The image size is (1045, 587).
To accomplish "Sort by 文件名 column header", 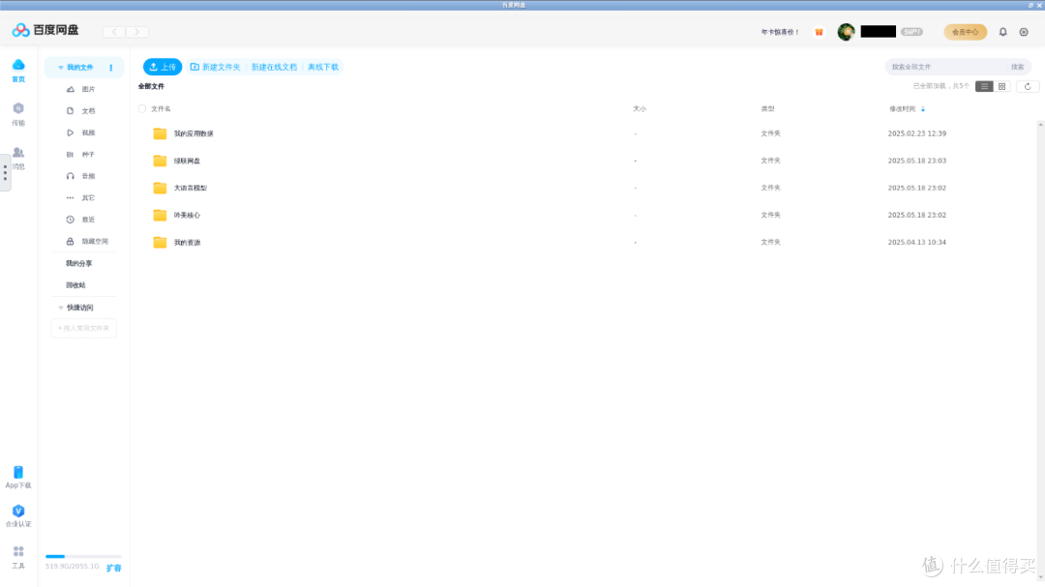I will coord(161,108).
